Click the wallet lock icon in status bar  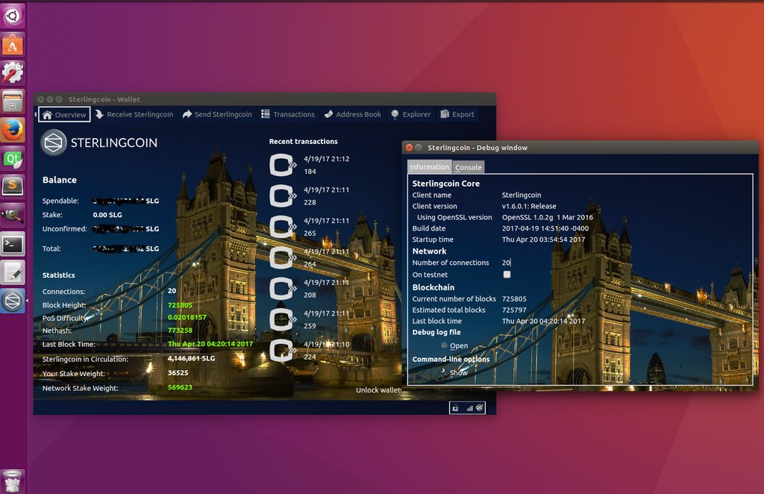[x=455, y=408]
